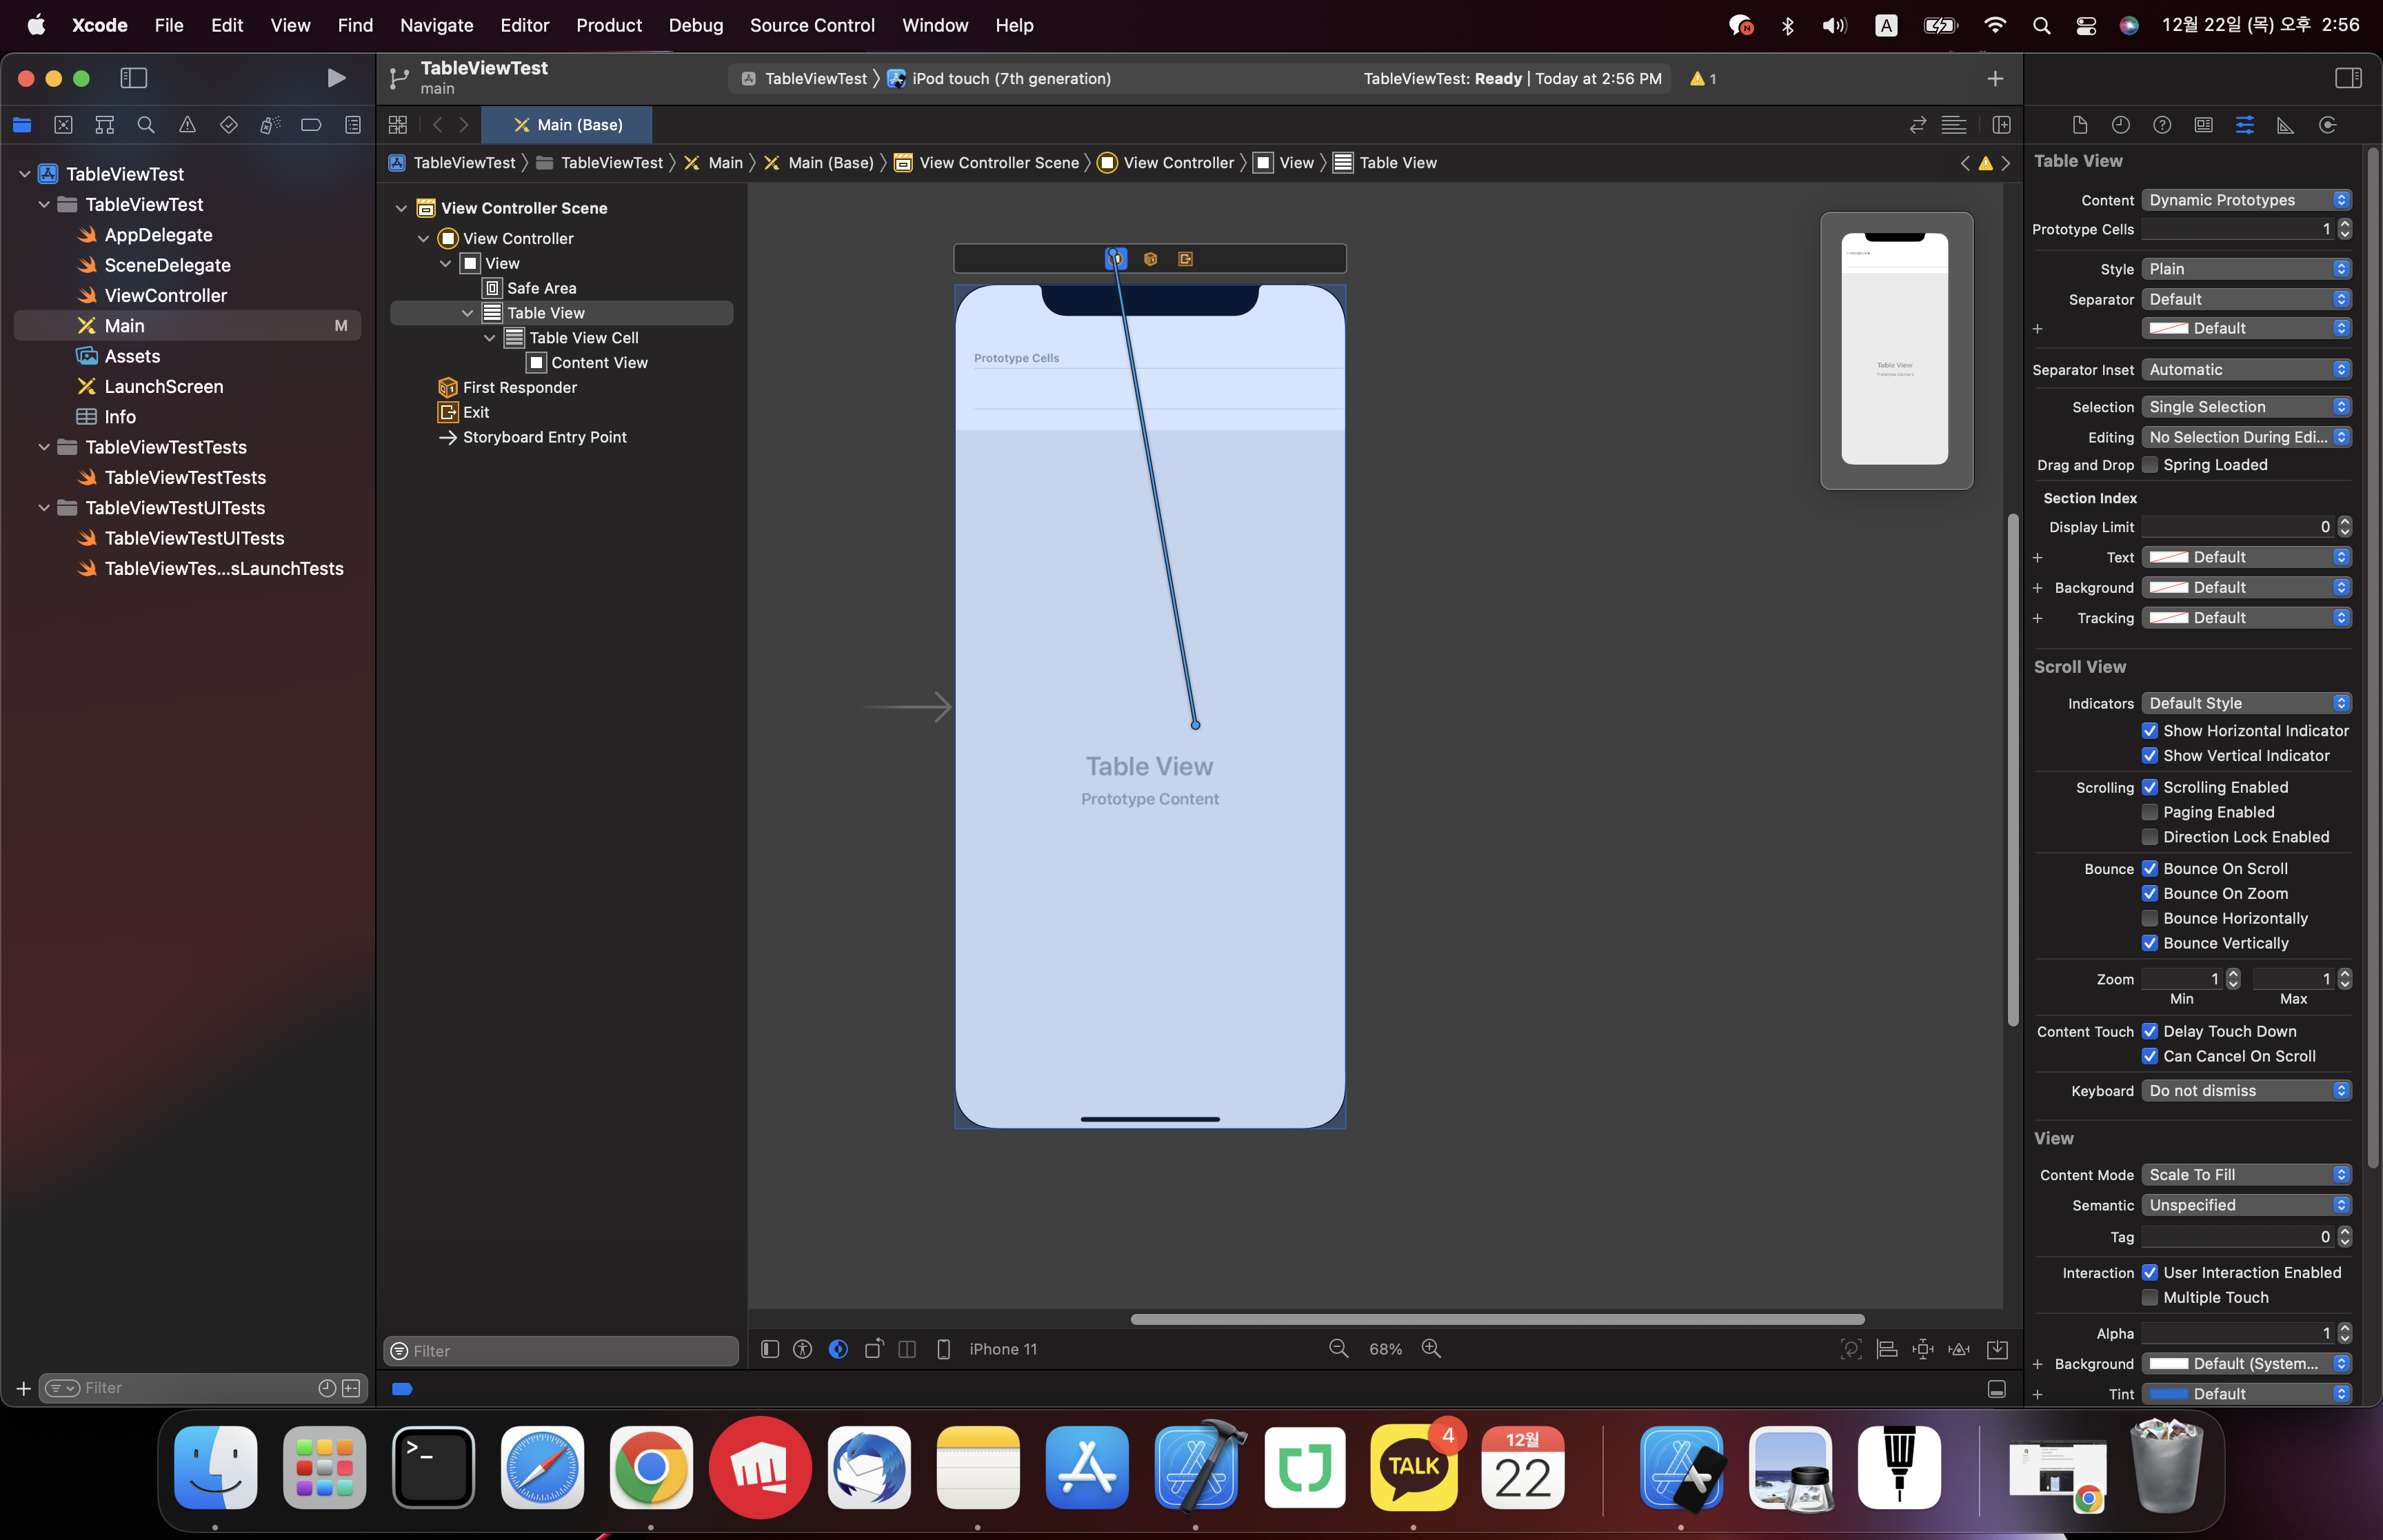
Task: Open the Selection Single Selection dropdown
Action: click(x=2245, y=407)
